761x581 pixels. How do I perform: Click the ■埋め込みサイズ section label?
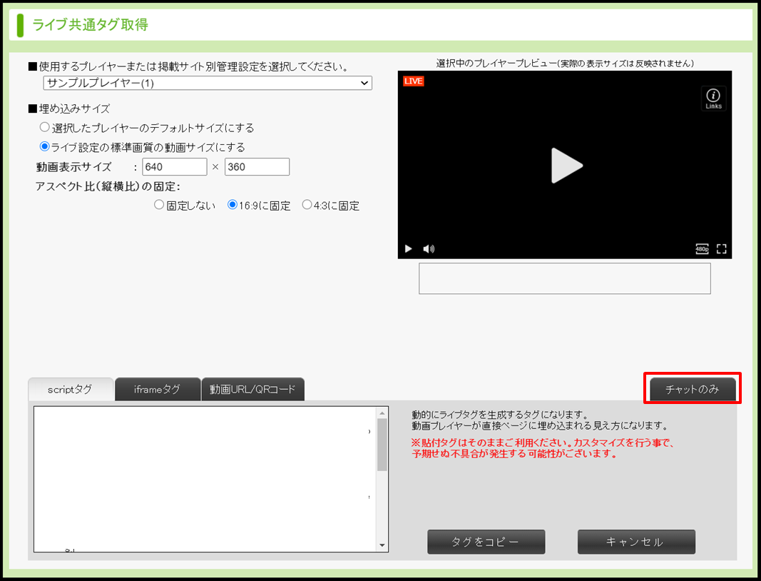[x=69, y=108]
